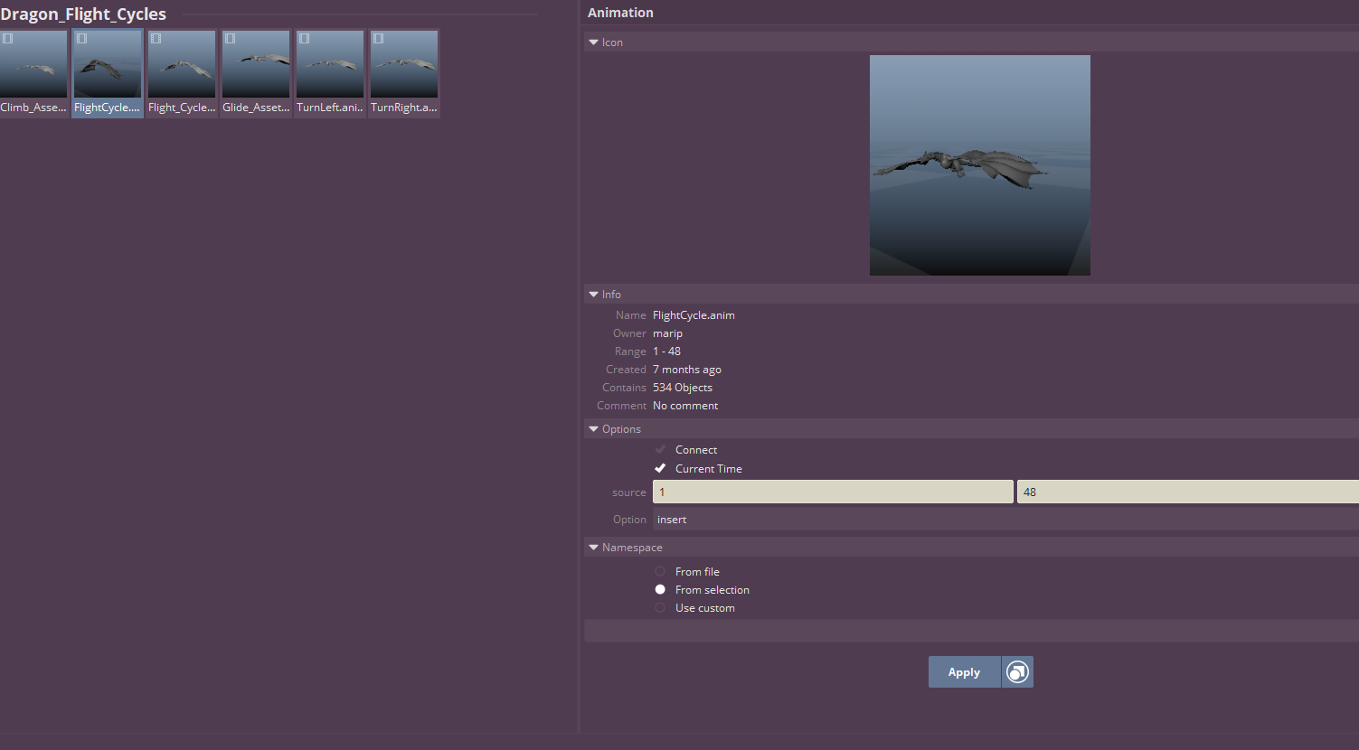1359x750 pixels.
Task: Collapse the Options section
Action: click(x=593, y=429)
